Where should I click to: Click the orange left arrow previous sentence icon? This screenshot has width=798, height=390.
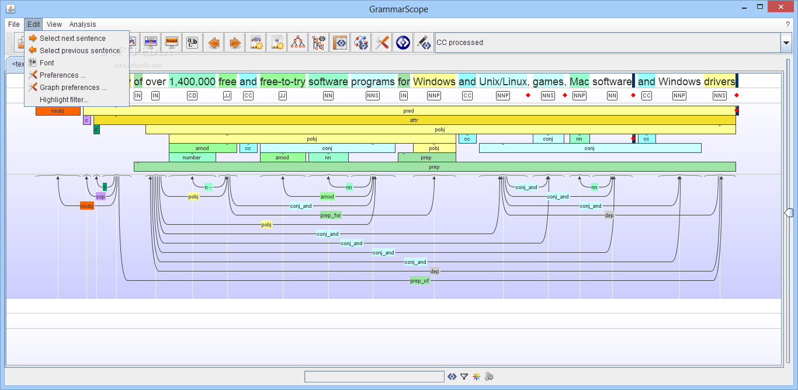[x=214, y=42]
